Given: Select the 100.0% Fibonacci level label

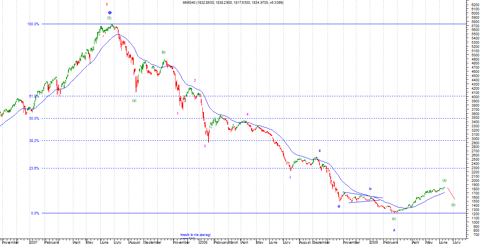Looking at the screenshot, I should [33, 24].
